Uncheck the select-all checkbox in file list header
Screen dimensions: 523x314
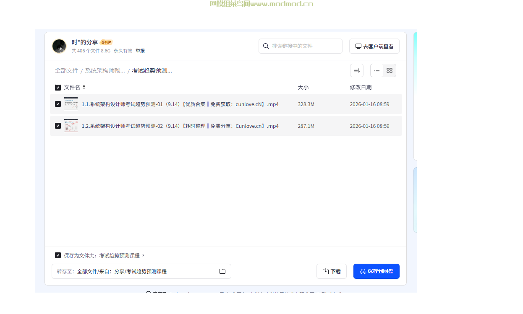58,87
